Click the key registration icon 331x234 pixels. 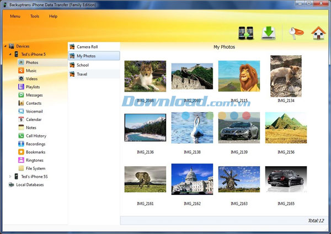(x=293, y=33)
